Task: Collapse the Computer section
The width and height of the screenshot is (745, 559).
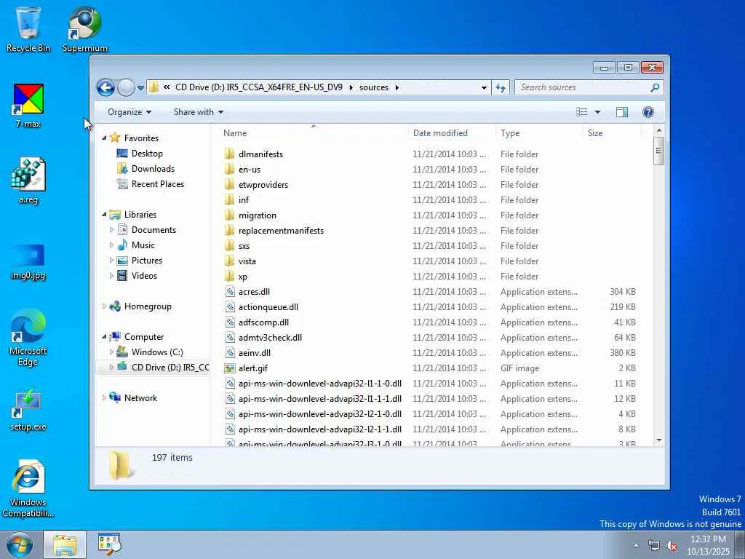Action: [105, 336]
